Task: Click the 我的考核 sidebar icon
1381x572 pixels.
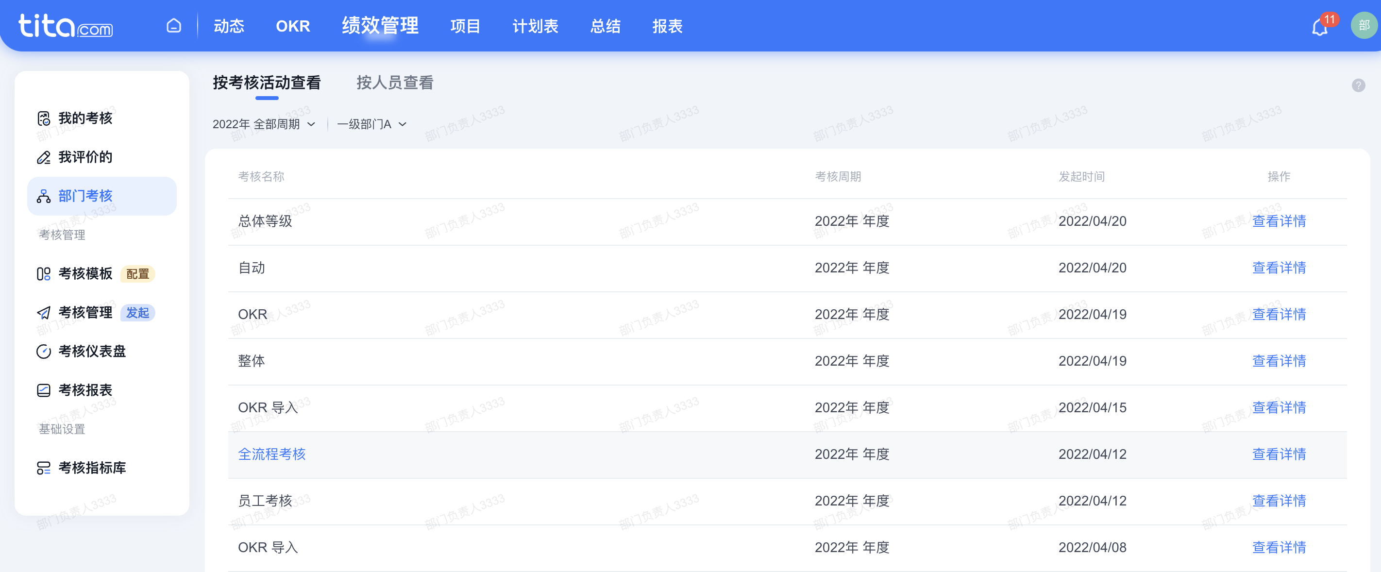Action: (x=43, y=118)
